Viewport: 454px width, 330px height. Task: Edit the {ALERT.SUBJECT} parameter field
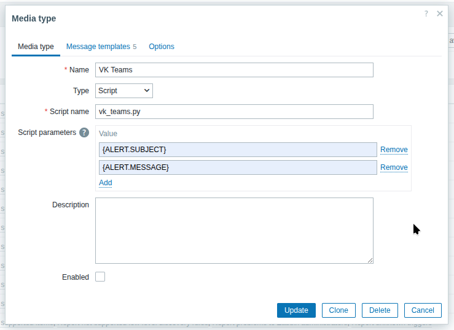[237, 150]
